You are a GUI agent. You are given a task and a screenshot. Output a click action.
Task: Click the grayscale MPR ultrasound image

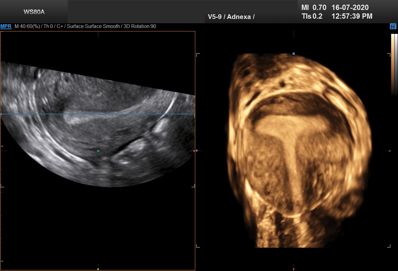coord(98,124)
